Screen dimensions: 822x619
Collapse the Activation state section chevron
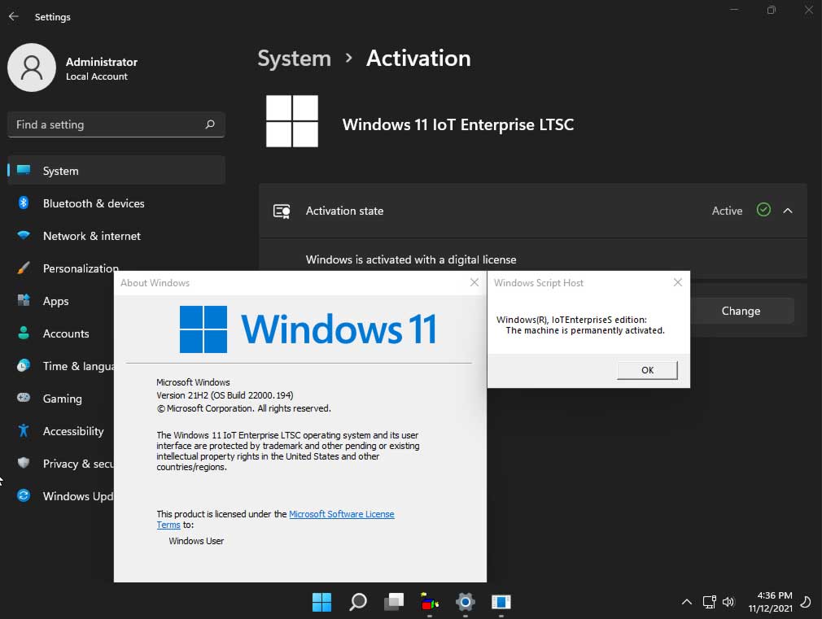click(x=787, y=211)
